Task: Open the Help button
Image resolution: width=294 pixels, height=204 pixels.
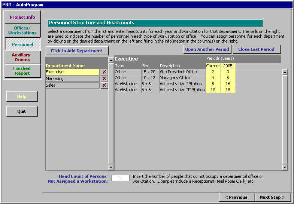Action: click(22, 96)
